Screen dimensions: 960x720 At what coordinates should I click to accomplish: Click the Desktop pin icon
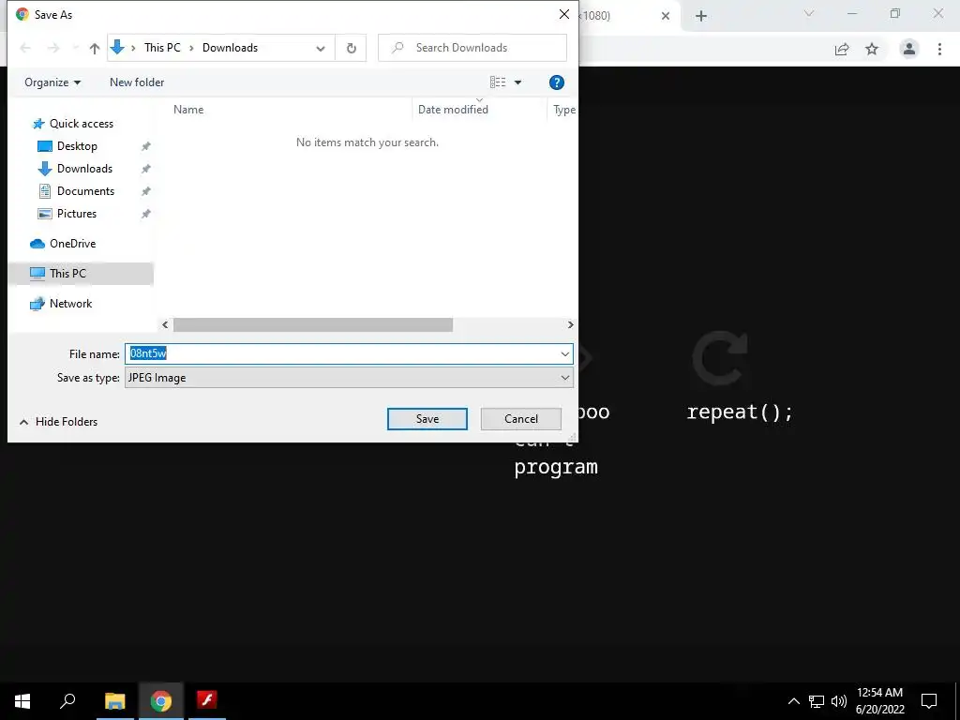pos(145,146)
